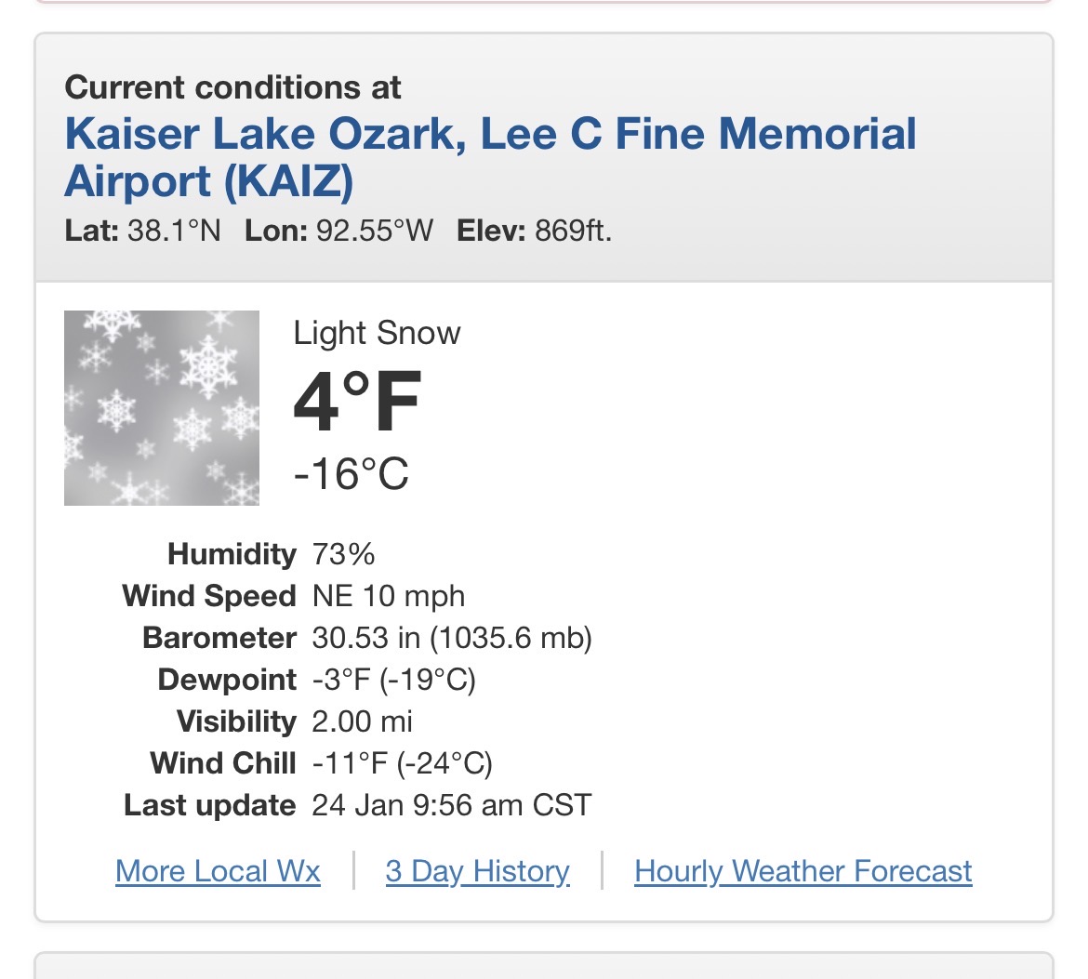Viewport: 1088px width, 979px height.
Task: Select the Visibility 2.00 mi value
Action: point(362,721)
